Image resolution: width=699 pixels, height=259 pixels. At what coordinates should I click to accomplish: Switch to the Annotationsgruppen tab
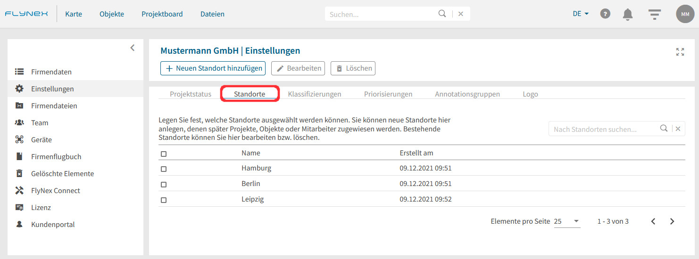click(x=467, y=94)
